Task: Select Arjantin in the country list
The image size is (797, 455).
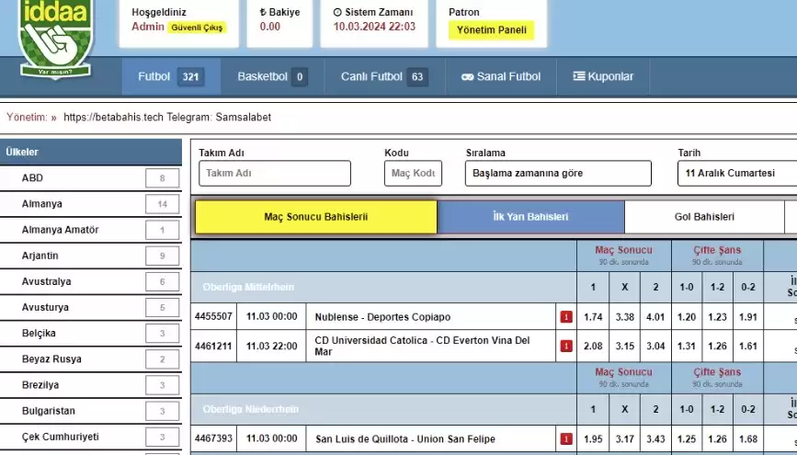Action: click(x=90, y=256)
